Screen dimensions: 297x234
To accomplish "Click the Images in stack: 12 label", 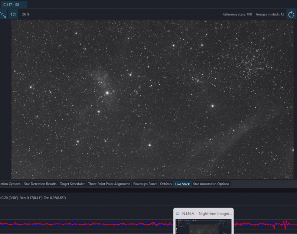I will [x=270, y=14].
